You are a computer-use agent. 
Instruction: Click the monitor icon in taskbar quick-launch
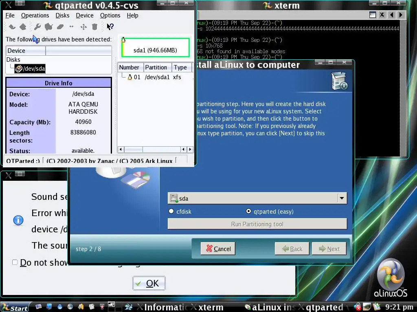49,307
